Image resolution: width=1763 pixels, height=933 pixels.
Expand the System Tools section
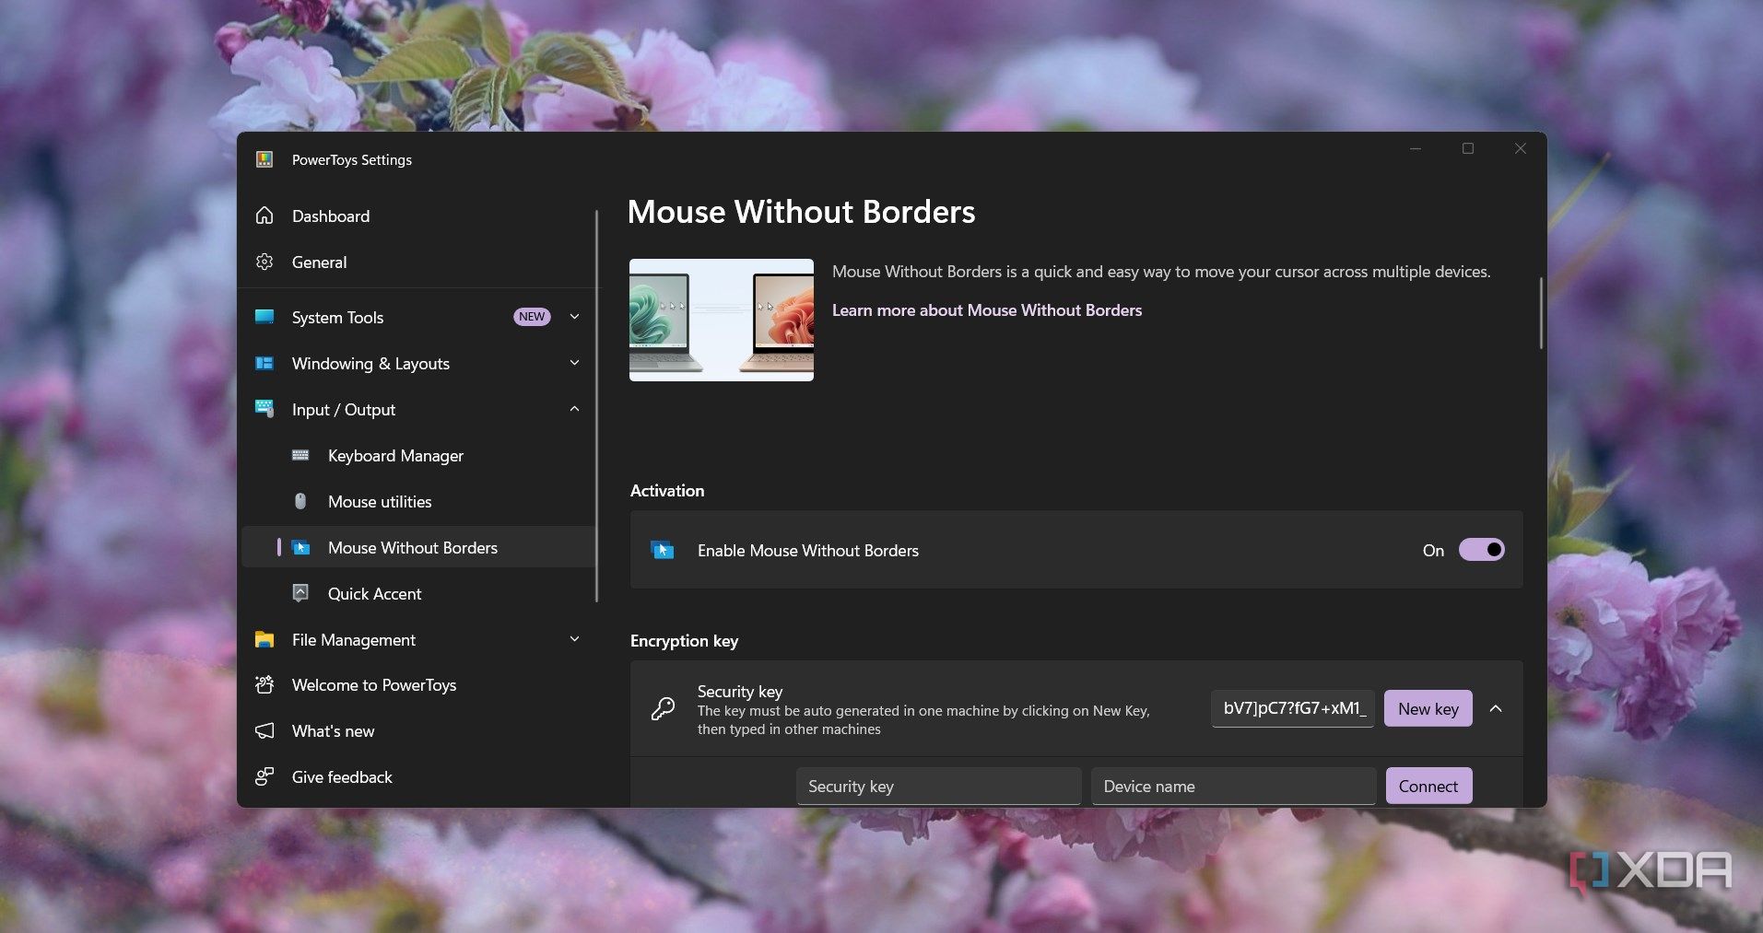574,317
